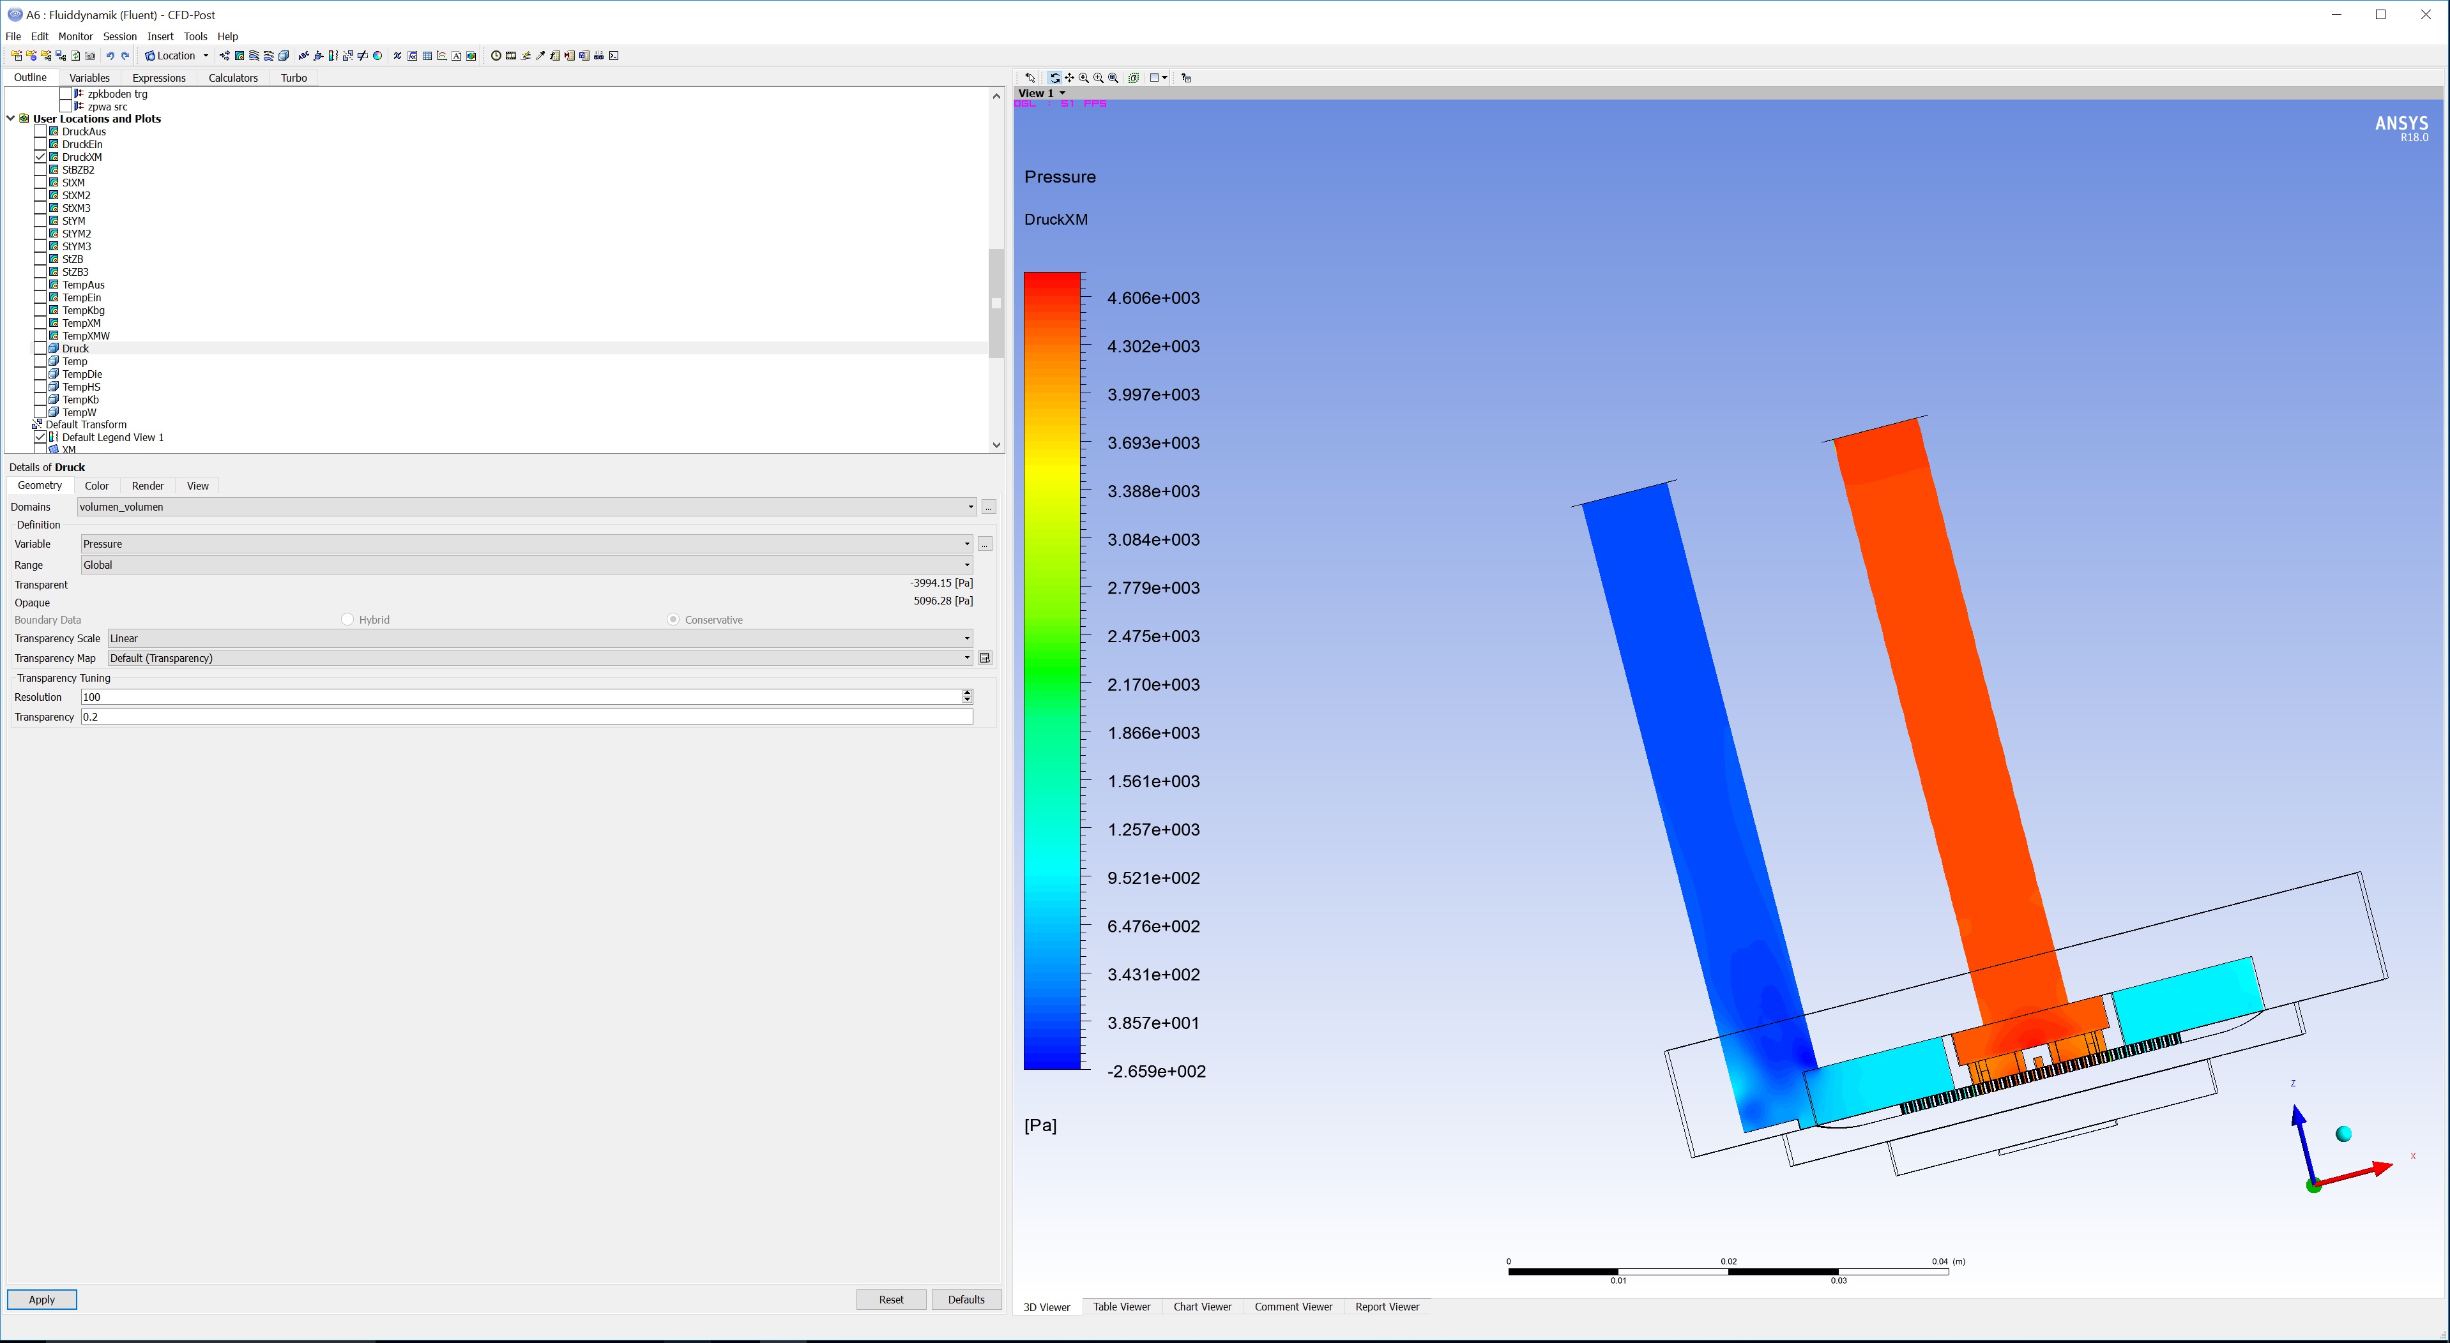Click the camera snapshot icon

click(x=90, y=56)
